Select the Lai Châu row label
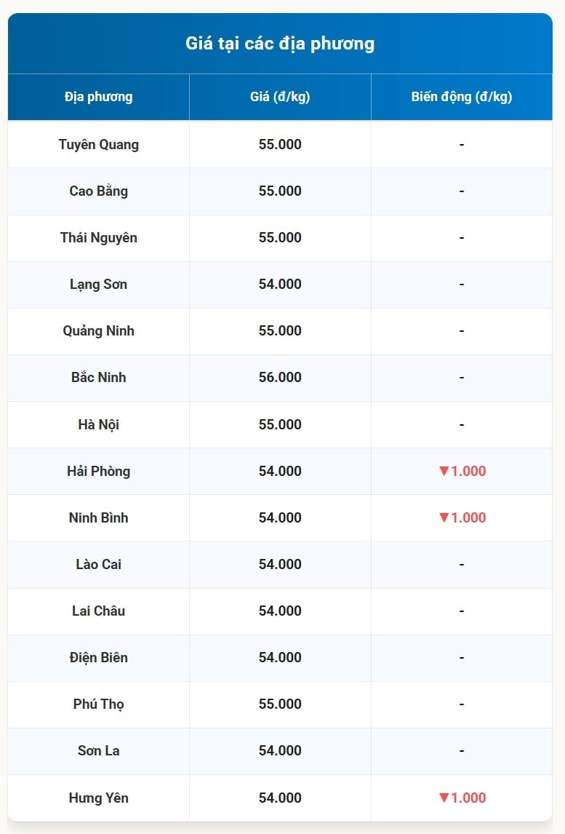The image size is (565, 834). [x=98, y=611]
